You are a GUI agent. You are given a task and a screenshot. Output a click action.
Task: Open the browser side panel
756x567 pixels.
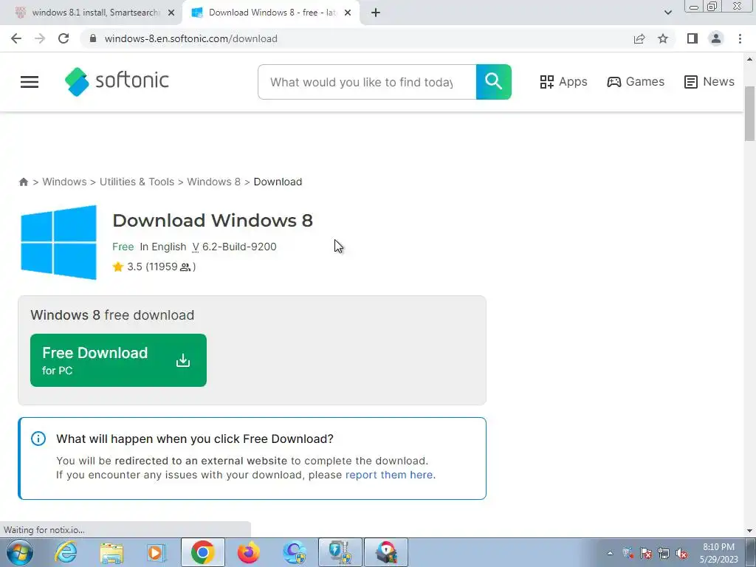693,38
